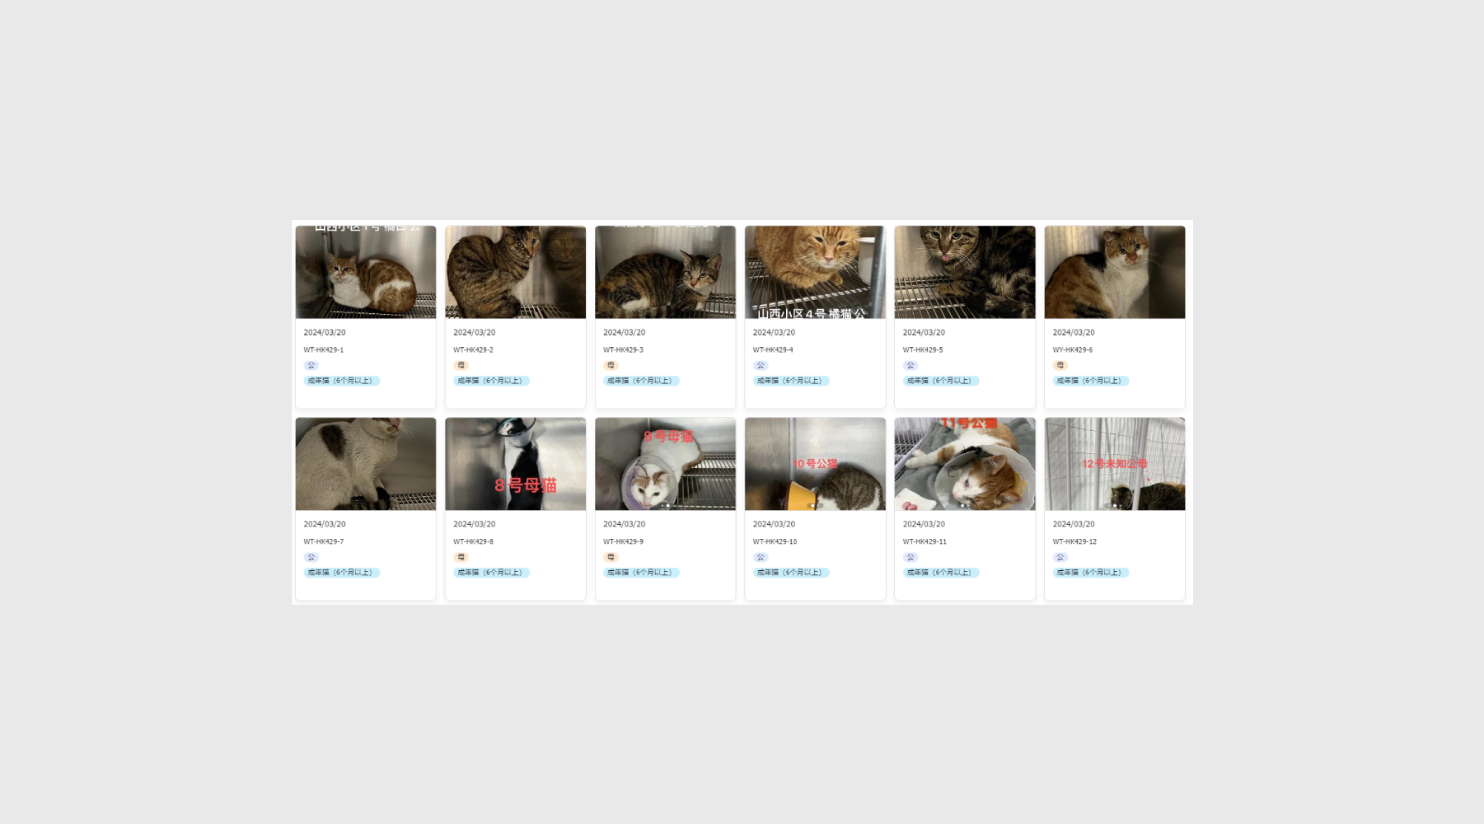Click the female 母 badge on WT-HK429-2
This screenshot has width=1484, height=824.
461,365
